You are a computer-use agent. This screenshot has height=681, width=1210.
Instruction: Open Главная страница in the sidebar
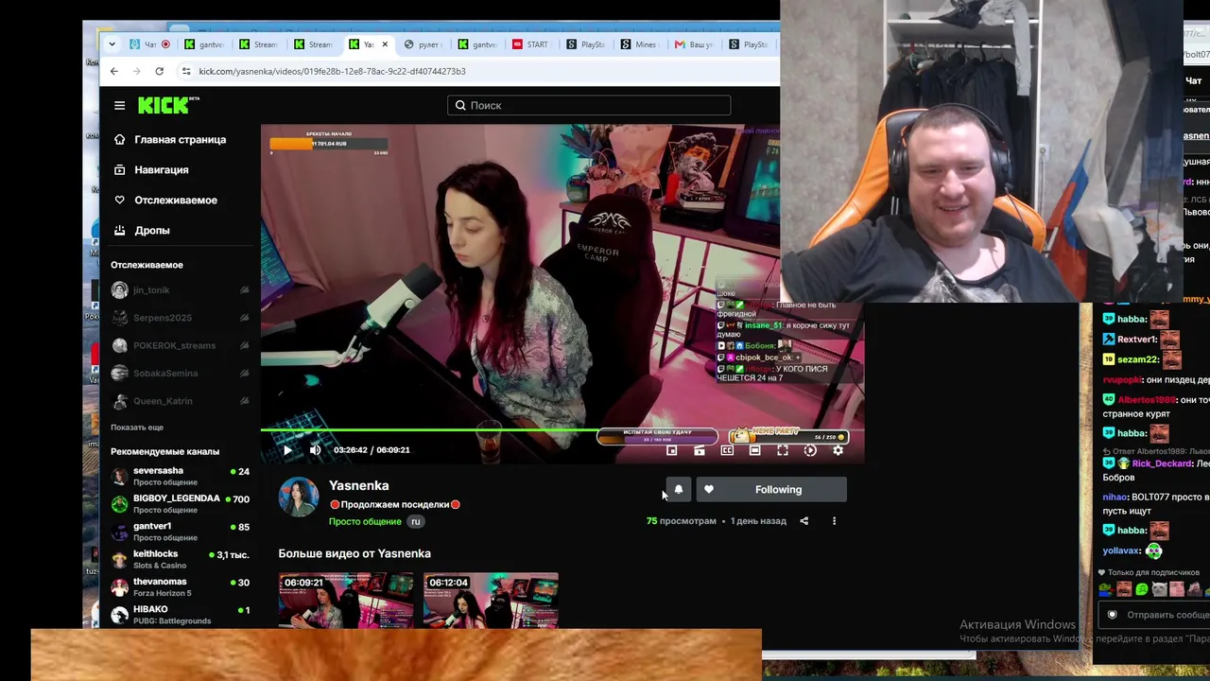[x=180, y=139]
